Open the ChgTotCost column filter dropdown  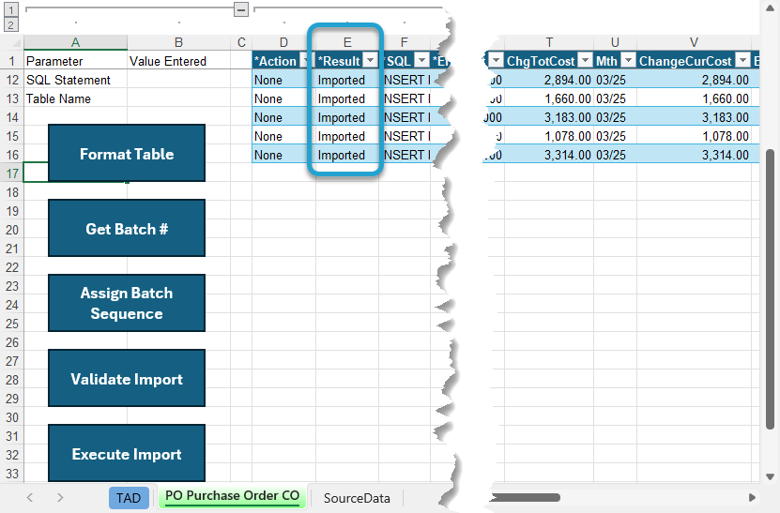586,61
